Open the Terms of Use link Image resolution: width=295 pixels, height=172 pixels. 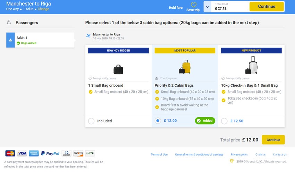click(159, 155)
